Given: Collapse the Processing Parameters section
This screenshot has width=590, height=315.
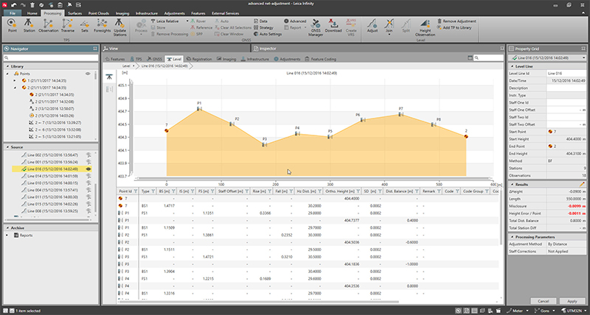Looking at the screenshot, I should pyautogui.click(x=512, y=237).
